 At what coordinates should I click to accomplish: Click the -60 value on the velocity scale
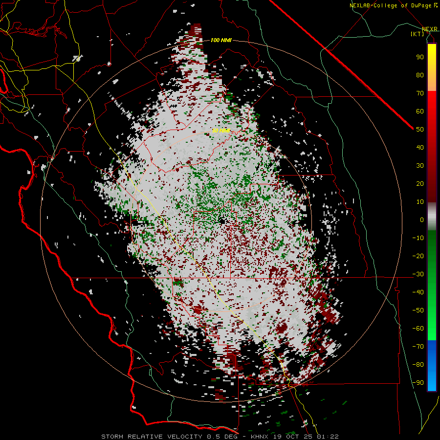[418, 329]
